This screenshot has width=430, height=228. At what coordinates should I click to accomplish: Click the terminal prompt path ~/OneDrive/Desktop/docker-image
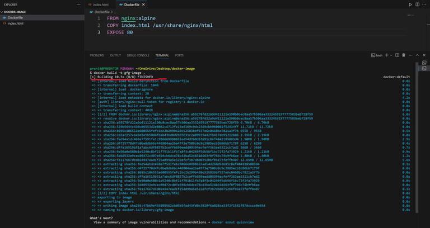pos(165,69)
